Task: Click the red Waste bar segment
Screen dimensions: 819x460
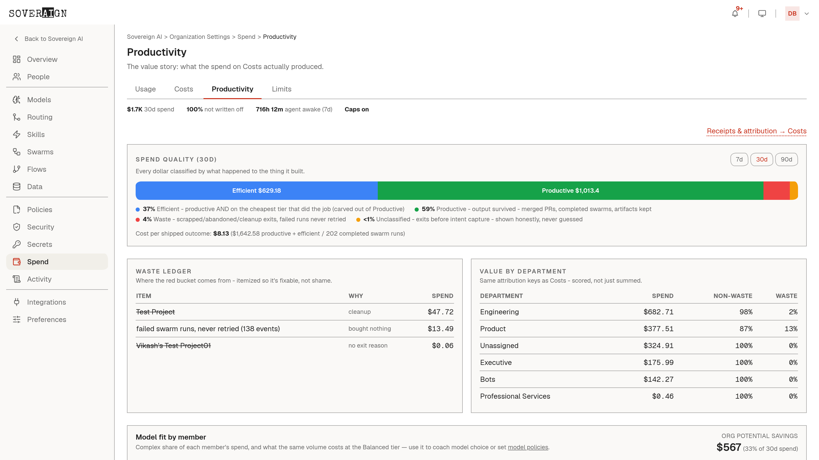Action: click(x=777, y=190)
